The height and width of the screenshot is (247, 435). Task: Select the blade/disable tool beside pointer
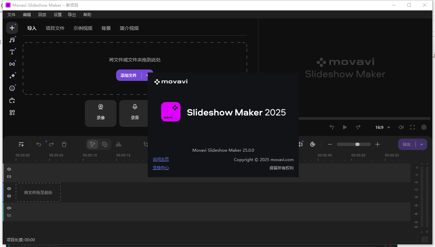(x=105, y=144)
